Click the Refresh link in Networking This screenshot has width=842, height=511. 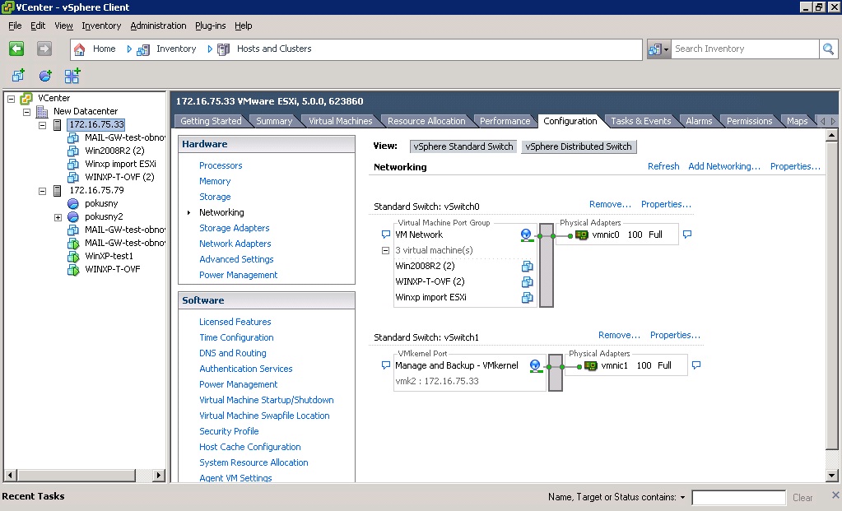click(663, 166)
